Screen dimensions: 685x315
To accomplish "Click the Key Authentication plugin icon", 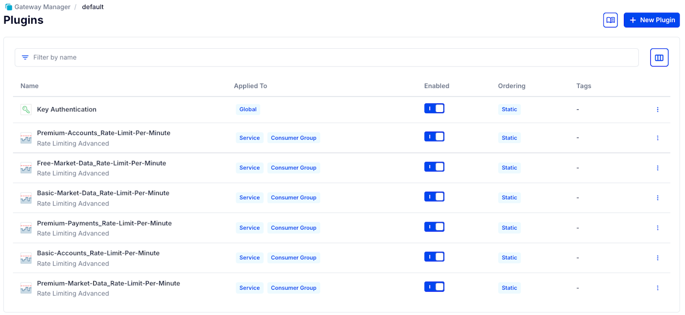I will [26, 109].
